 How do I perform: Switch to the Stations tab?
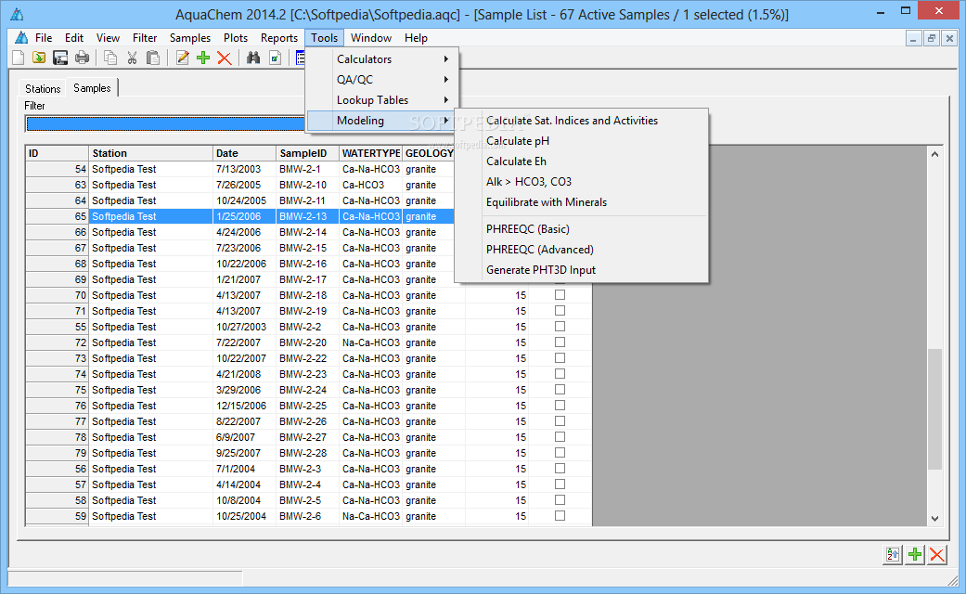point(43,89)
